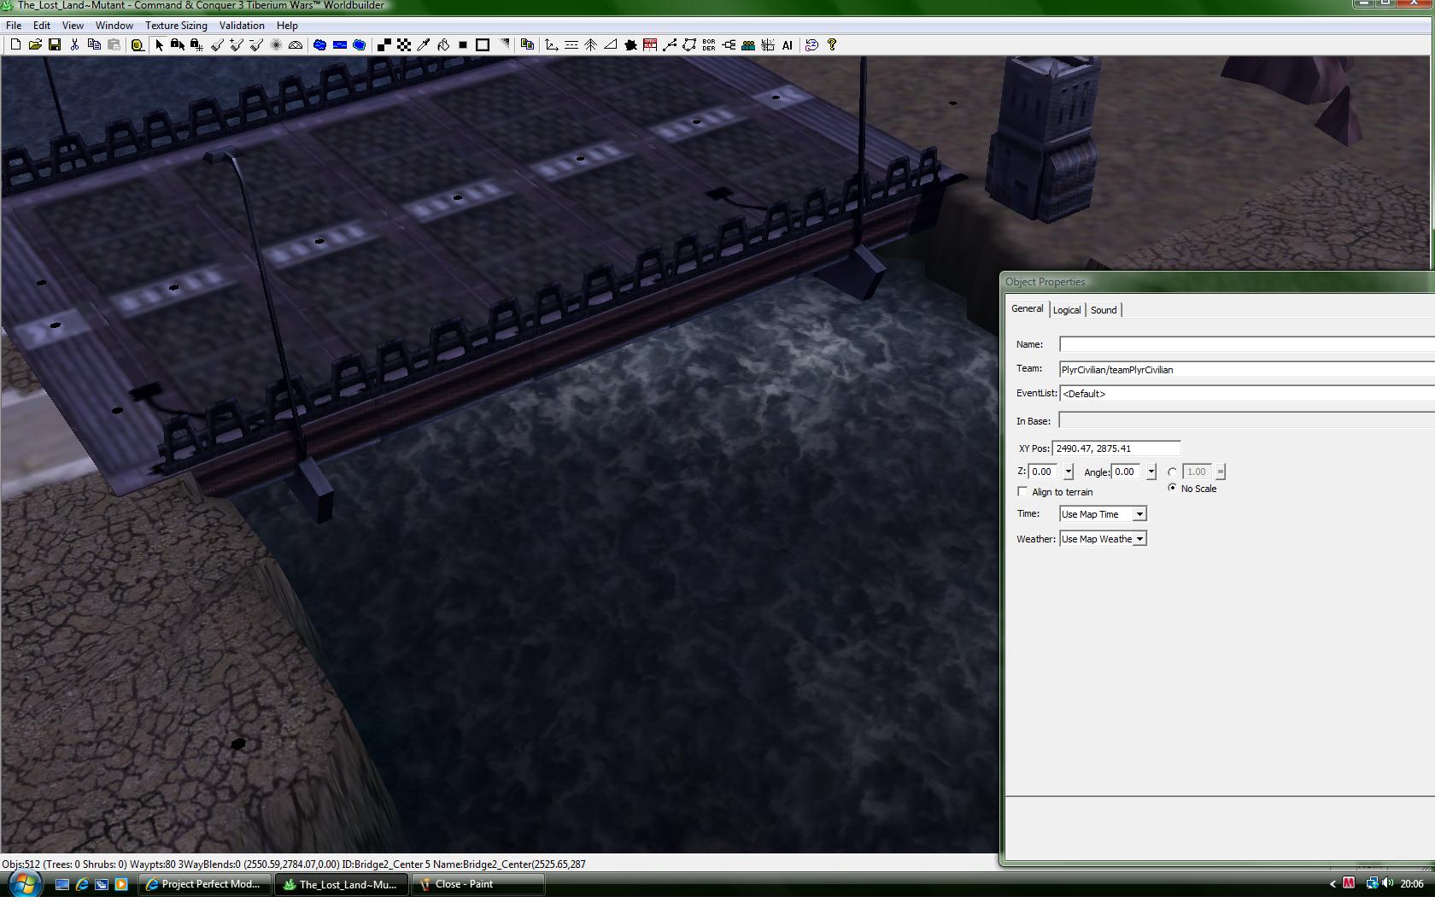Switch to the Sound tab
Image resolution: width=1435 pixels, height=920 pixels.
[x=1104, y=310]
